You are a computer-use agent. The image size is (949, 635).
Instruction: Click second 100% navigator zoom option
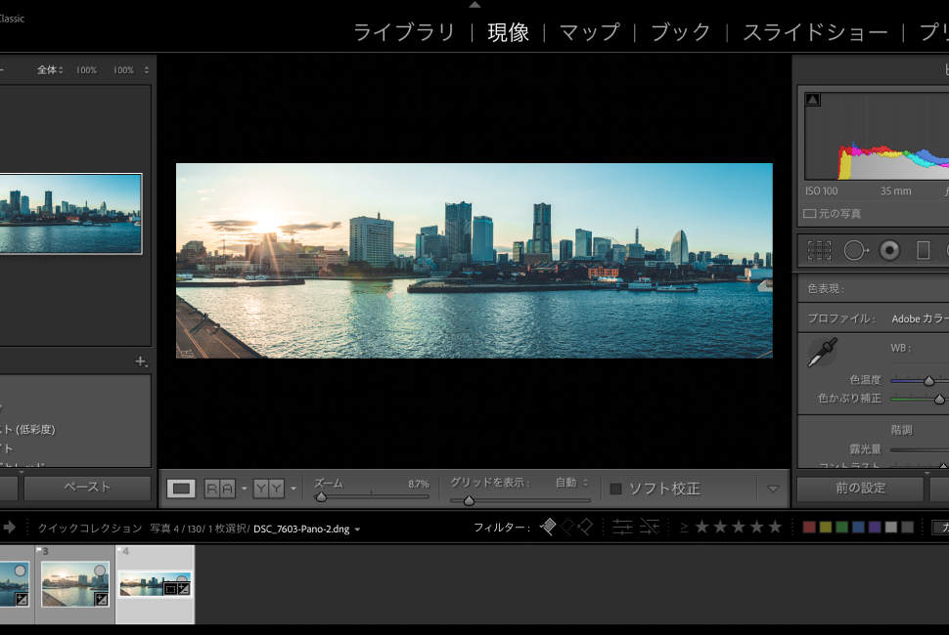[x=124, y=70]
